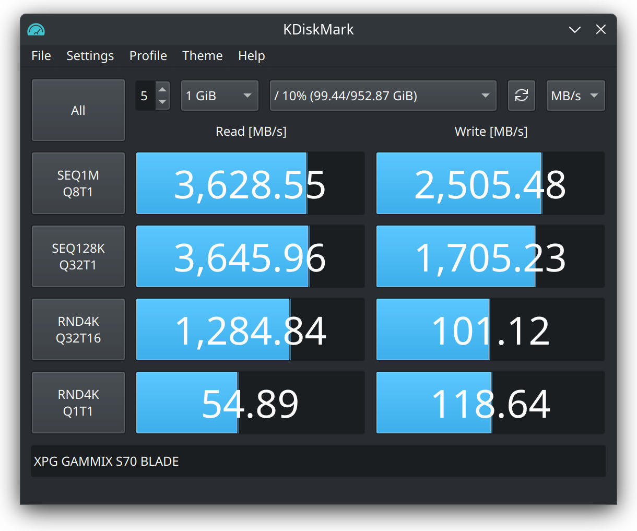
Task: Expand the storage drive selection dropdown
Action: pos(382,96)
